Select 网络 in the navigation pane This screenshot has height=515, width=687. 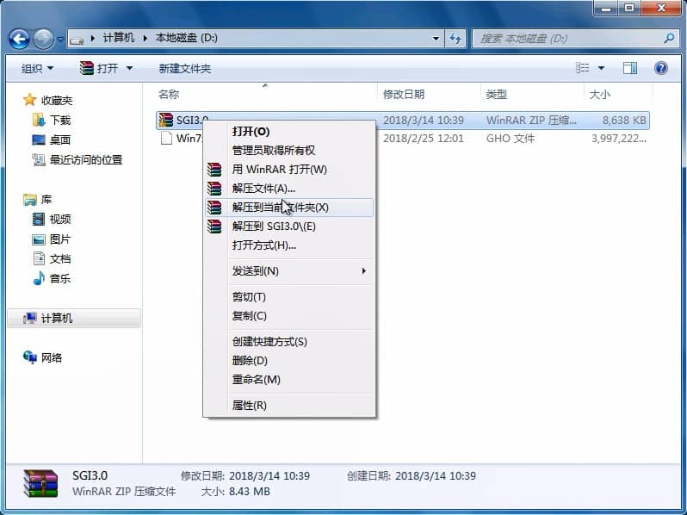52,358
